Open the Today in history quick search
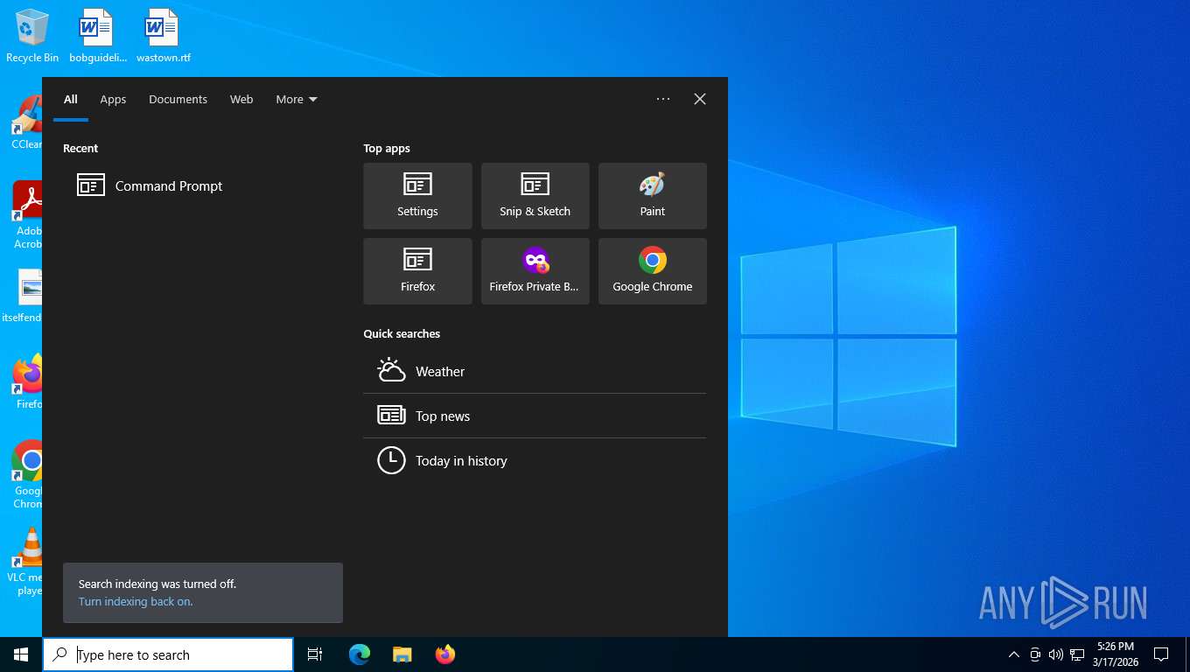Viewport: 1190px width, 672px height. point(535,460)
